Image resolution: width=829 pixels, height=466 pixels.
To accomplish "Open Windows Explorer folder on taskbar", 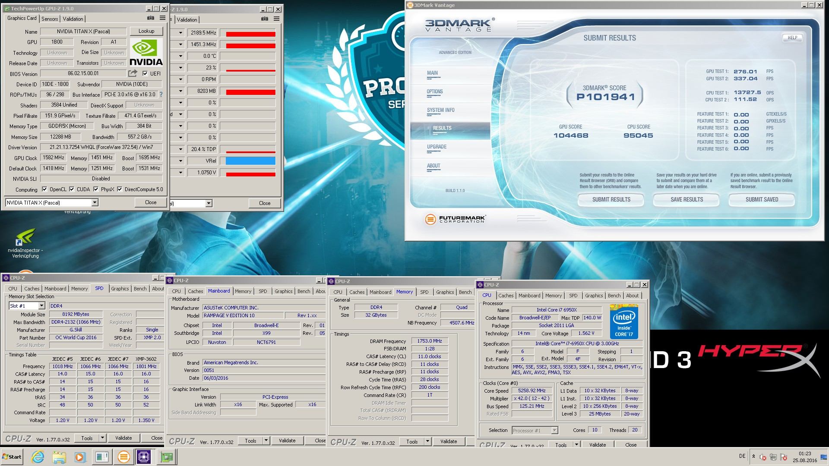I will (59, 457).
